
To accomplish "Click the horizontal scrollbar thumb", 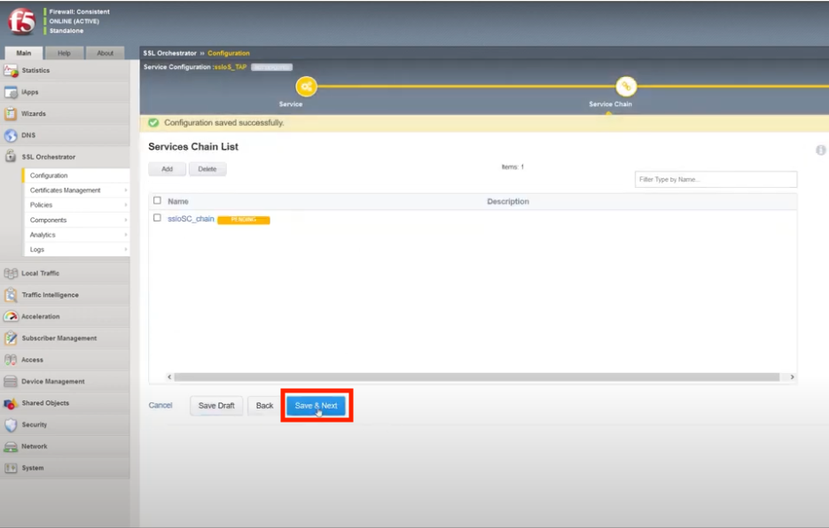I will [x=476, y=377].
